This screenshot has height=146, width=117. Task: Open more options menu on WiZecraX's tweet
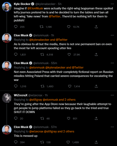pos(112,95)
